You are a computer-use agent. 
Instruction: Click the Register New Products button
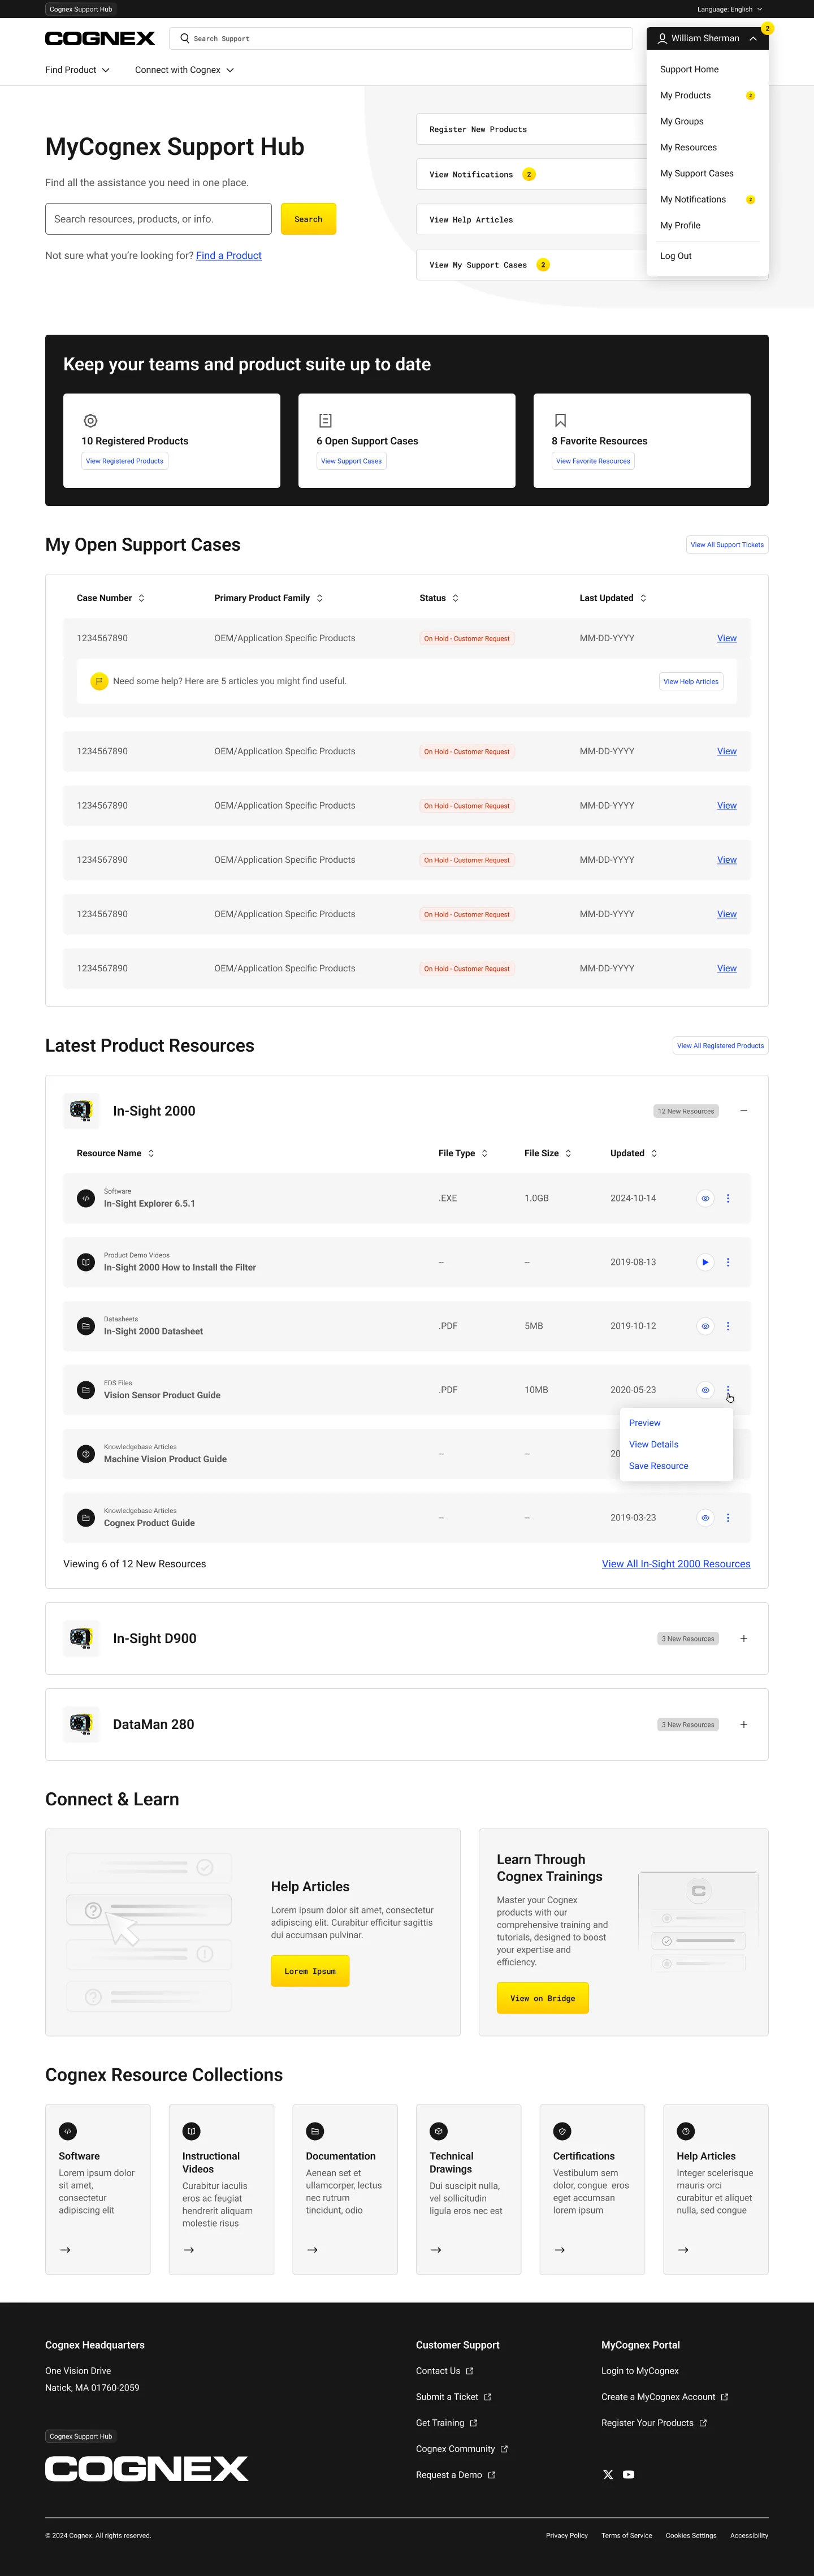[x=531, y=129]
